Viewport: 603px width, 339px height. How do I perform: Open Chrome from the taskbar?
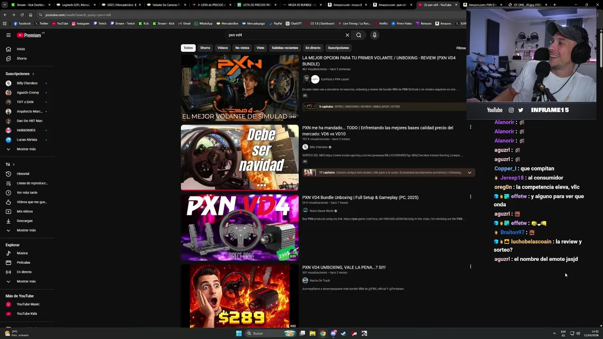(323, 333)
